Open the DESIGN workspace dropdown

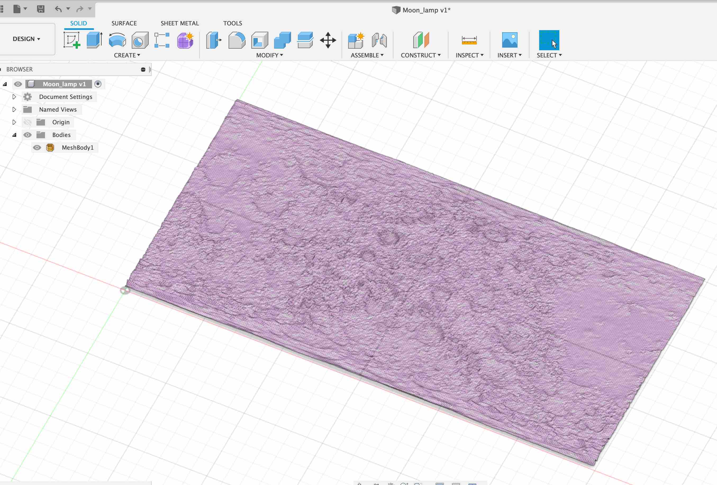tap(26, 39)
